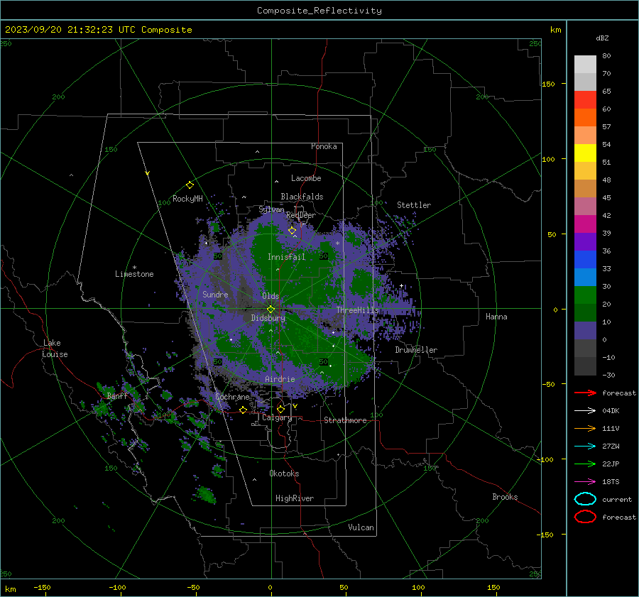Click the 'ThreeHills' map label
Screen dimensions: 639x597
pyautogui.click(x=357, y=310)
